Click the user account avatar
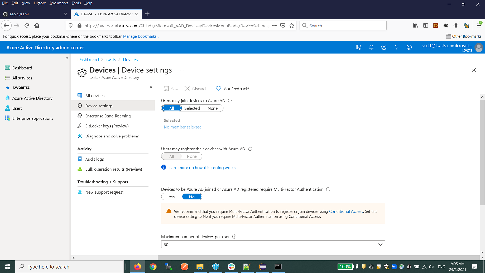 tap(479, 48)
